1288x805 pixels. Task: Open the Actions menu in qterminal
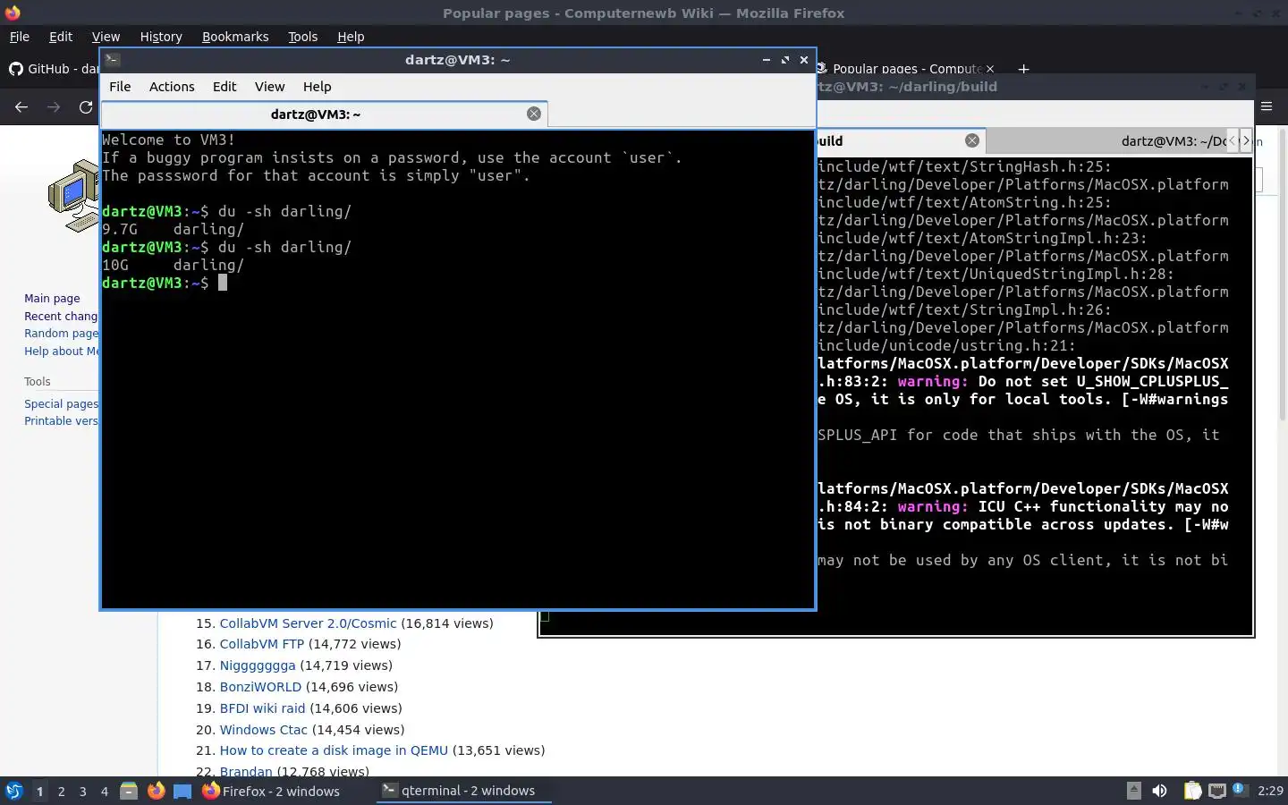(x=172, y=87)
